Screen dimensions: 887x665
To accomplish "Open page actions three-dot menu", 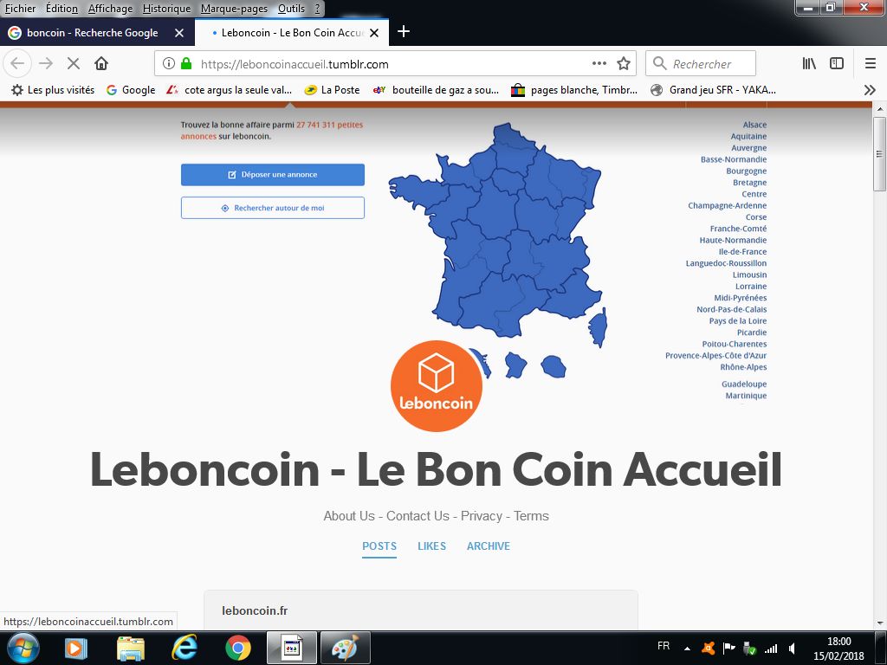I will coord(599,63).
